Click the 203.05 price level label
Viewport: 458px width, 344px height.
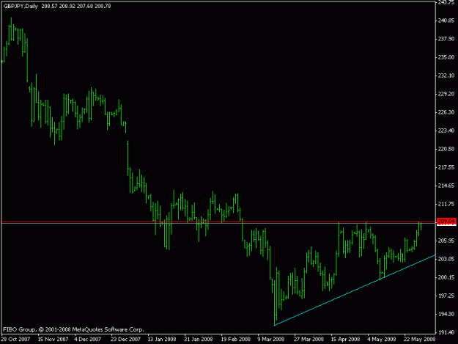coord(446,259)
